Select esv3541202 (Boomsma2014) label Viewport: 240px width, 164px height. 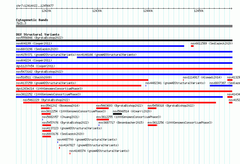tap(60, 106)
